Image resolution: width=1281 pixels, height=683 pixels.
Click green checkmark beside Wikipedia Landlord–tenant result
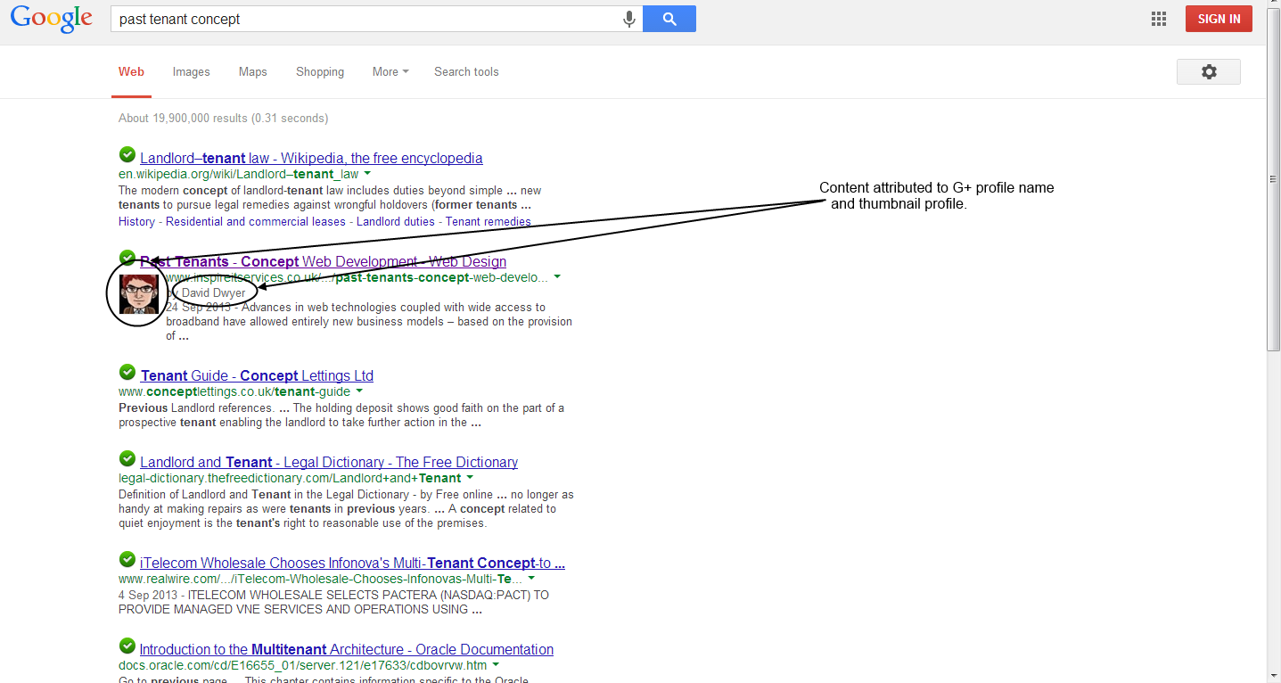point(127,155)
